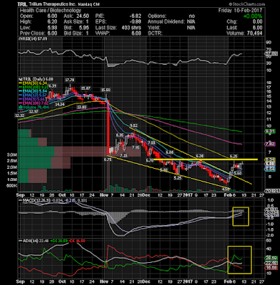
Task: Click the 7.15 price label
Action: 123,155
